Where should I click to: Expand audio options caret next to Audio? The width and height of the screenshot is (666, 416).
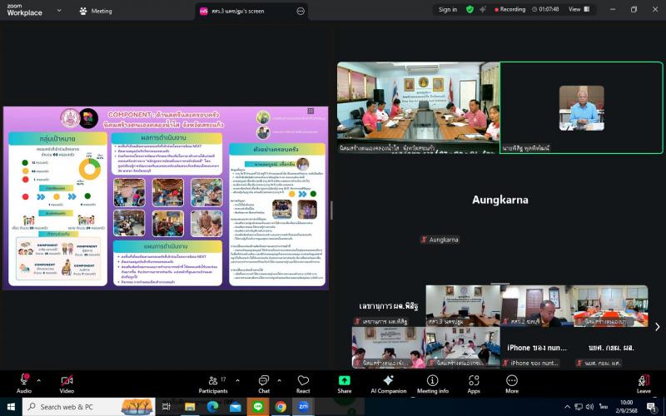tap(38, 380)
